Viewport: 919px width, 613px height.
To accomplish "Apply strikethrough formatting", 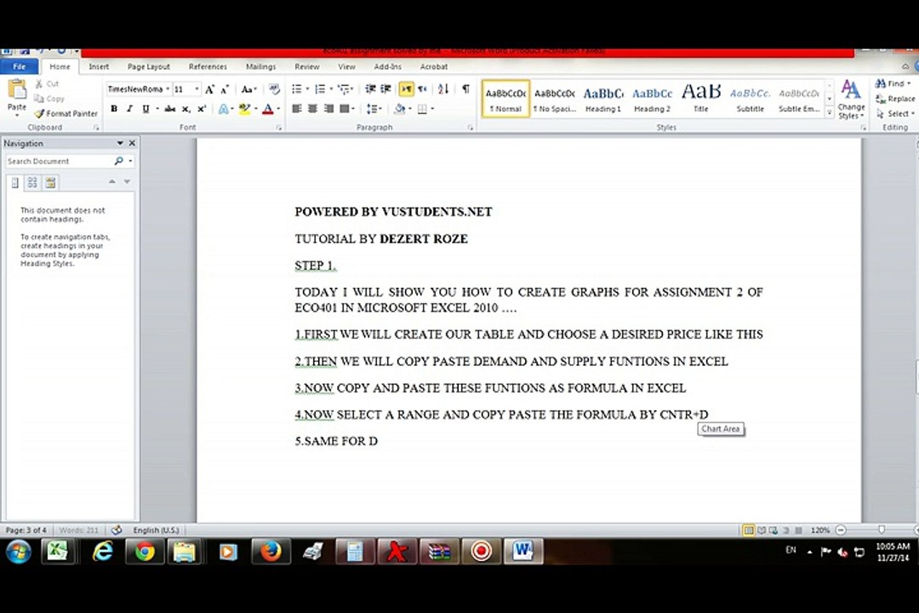I will click(170, 108).
